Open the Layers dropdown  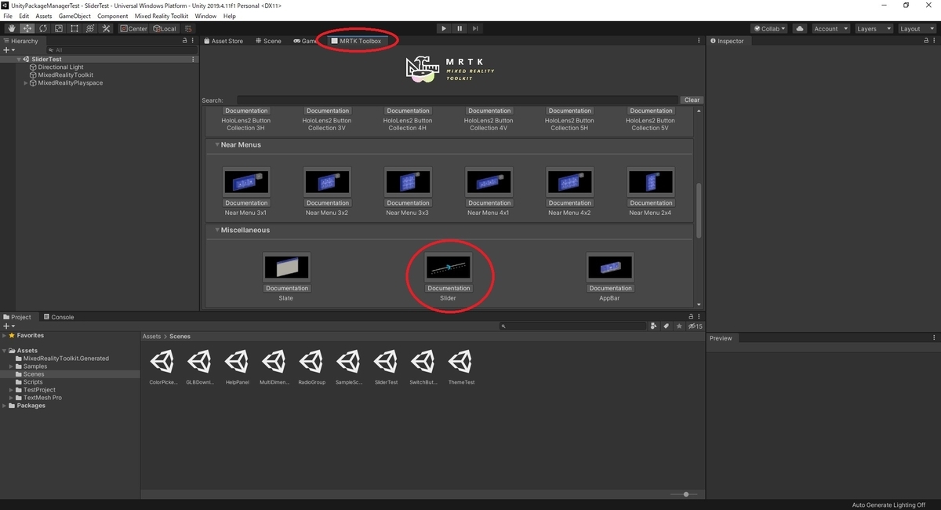pos(873,28)
